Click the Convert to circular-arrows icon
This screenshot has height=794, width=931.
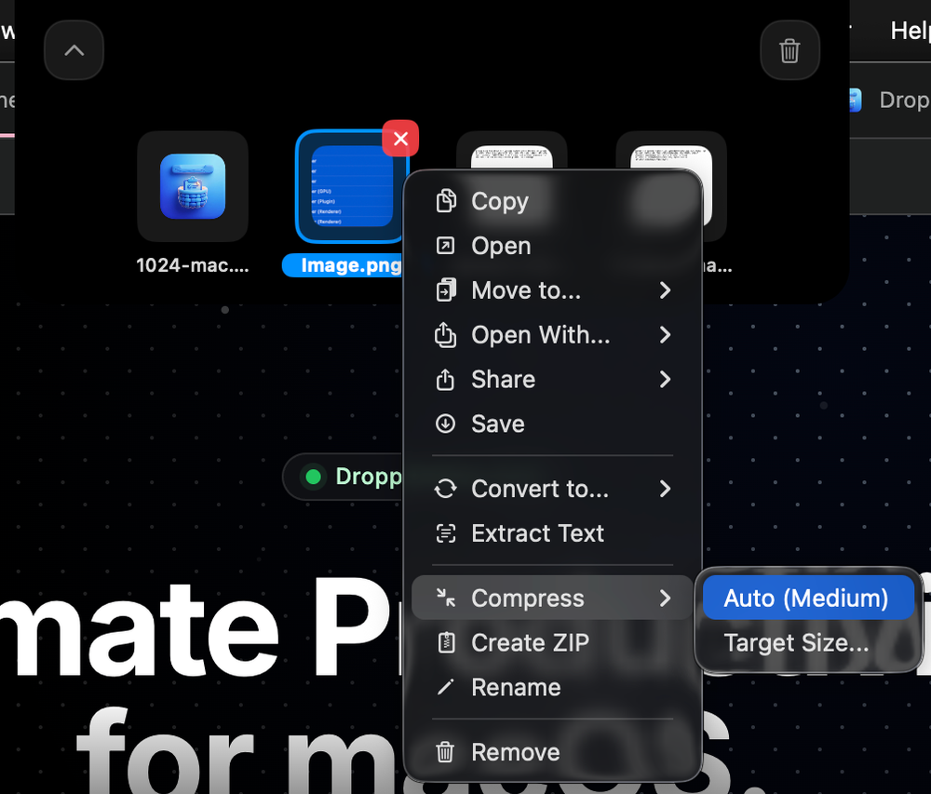point(446,489)
